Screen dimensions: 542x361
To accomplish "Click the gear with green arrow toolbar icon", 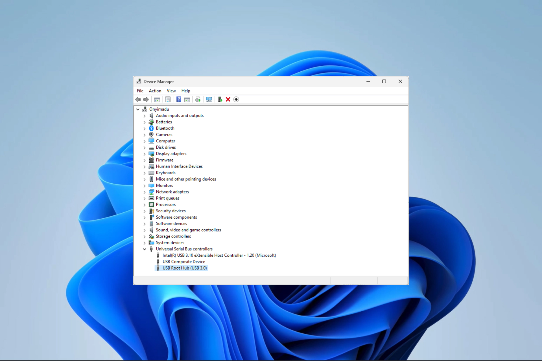I will click(198, 99).
